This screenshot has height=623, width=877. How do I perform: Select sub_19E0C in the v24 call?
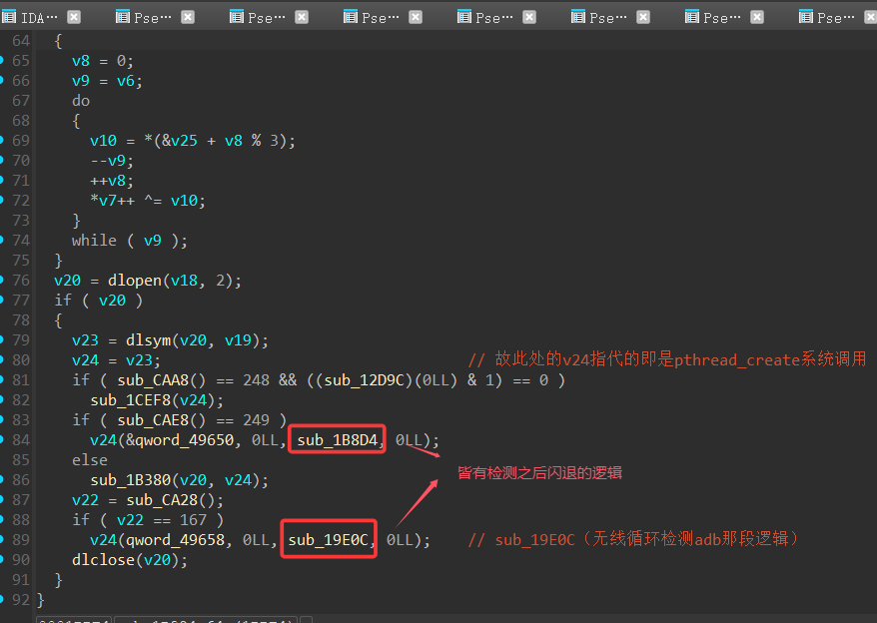pos(329,540)
